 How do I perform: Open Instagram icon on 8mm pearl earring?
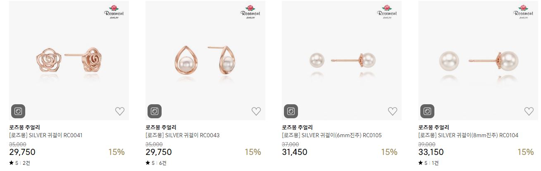tap(427, 111)
